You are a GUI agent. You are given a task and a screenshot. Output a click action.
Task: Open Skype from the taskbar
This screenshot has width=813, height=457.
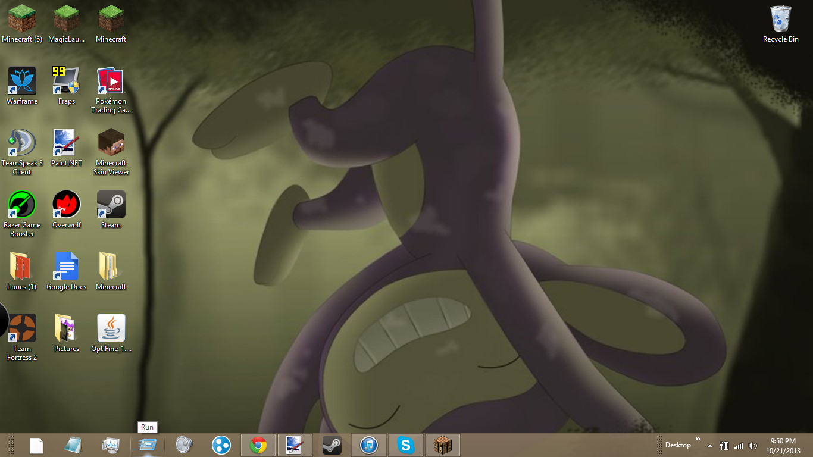pos(406,445)
